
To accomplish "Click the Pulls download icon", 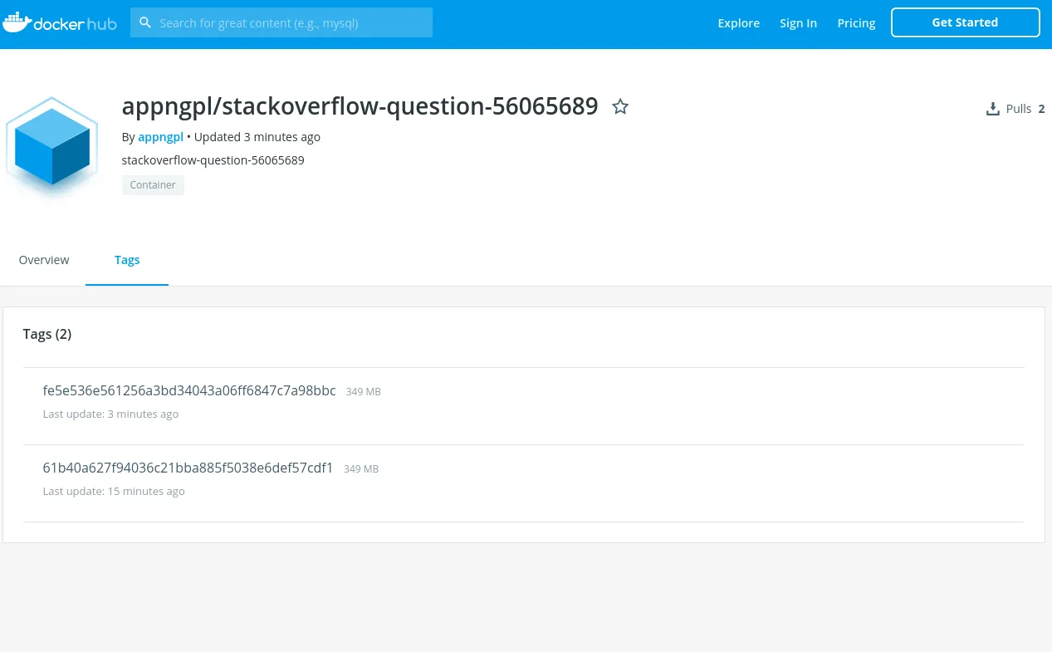I will [x=992, y=109].
